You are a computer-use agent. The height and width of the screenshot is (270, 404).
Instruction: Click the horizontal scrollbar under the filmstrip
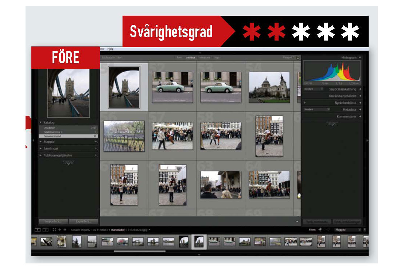coord(139,251)
